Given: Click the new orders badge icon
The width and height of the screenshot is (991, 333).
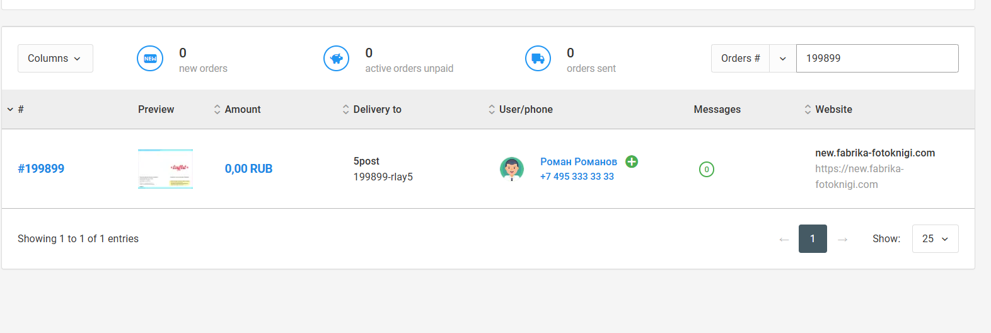Looking at the screenshot, I should tap(150, 59).
